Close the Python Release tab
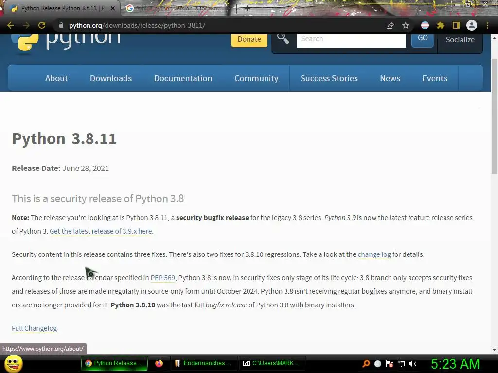 click(112, 8)
